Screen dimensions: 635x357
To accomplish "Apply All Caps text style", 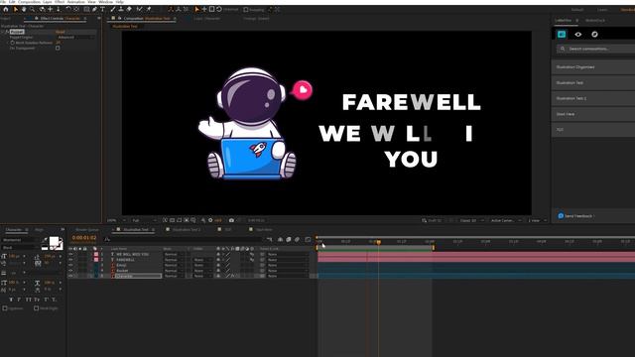I will [29, 299].
